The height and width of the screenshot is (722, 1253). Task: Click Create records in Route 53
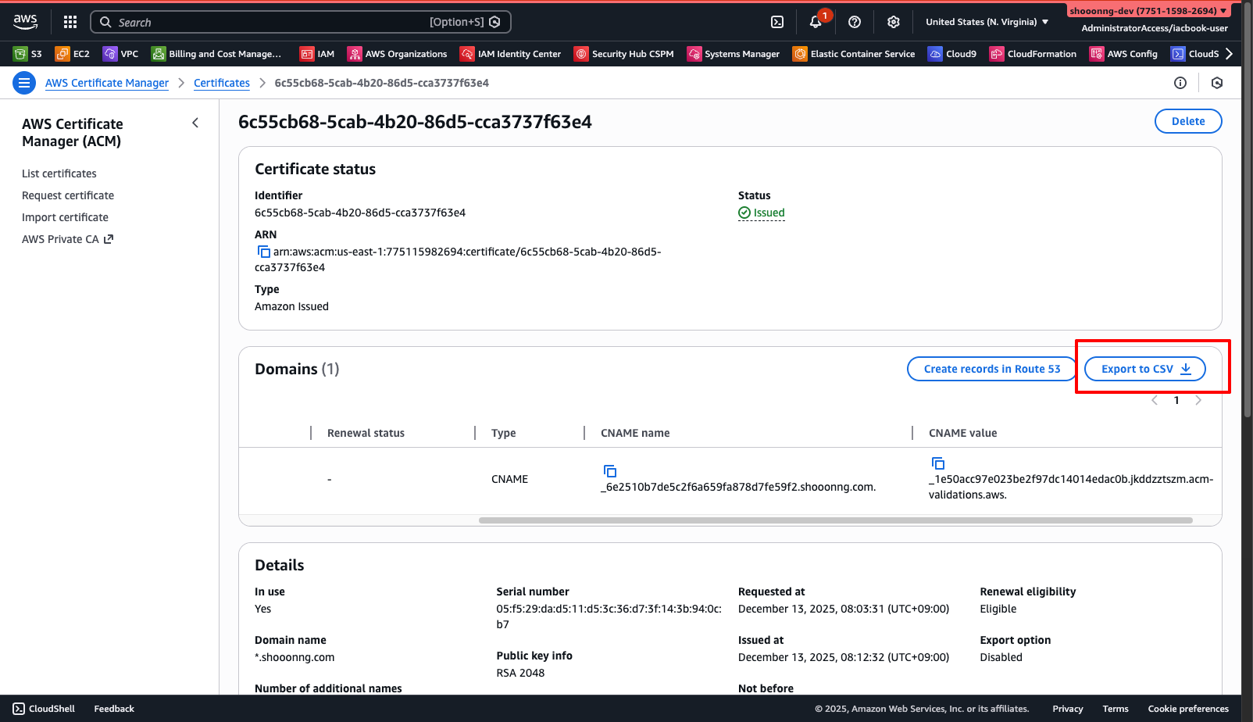992,369
